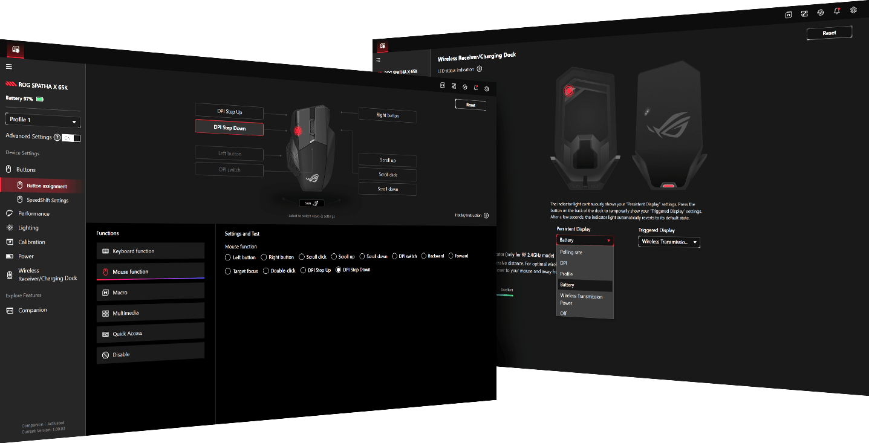
Task: Click the sync icon in rear window toolbar
Action: coord(821,12)
